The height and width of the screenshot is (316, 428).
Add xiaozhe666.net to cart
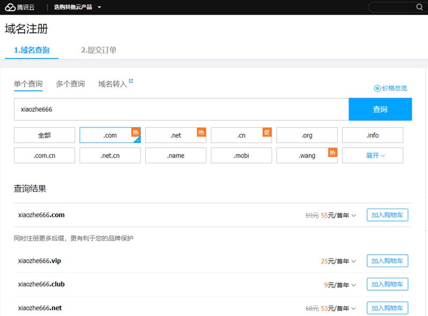(387, 308)
